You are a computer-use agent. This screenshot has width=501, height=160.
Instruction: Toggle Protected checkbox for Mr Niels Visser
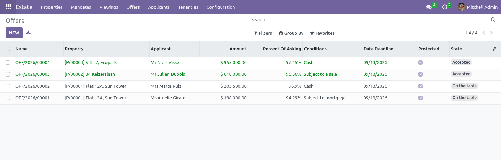coord(420,63)
